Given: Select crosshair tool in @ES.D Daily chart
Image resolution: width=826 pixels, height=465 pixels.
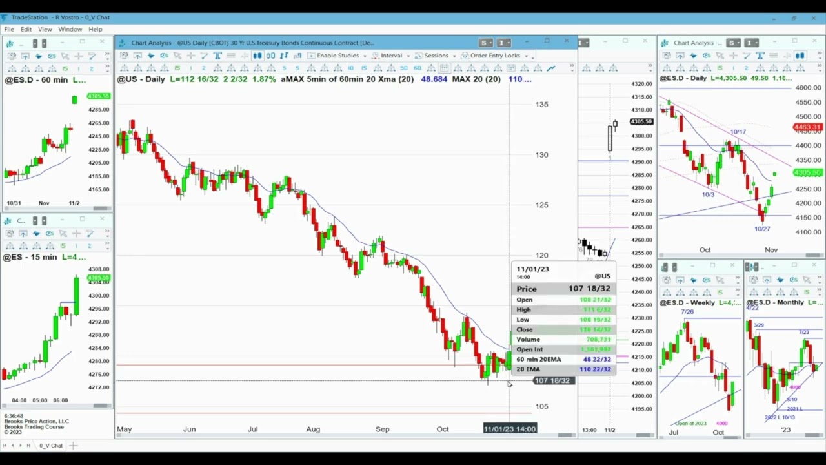Looking at the screenshot, I should point(734,56).
